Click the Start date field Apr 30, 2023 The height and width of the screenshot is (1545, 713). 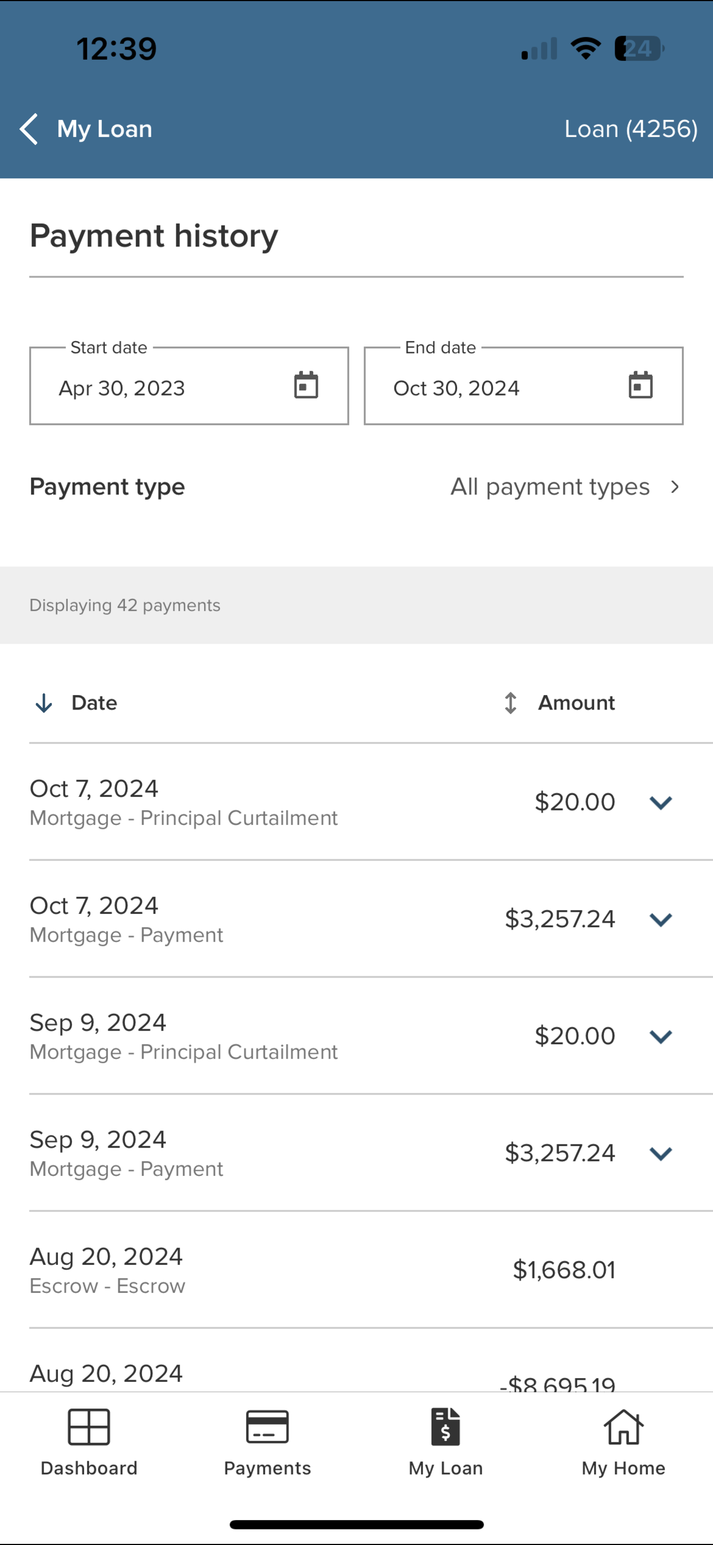(x=189, y=386)
